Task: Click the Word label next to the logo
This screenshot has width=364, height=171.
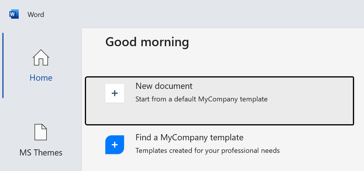Action: pyautogui.click(x=36, y=14)
